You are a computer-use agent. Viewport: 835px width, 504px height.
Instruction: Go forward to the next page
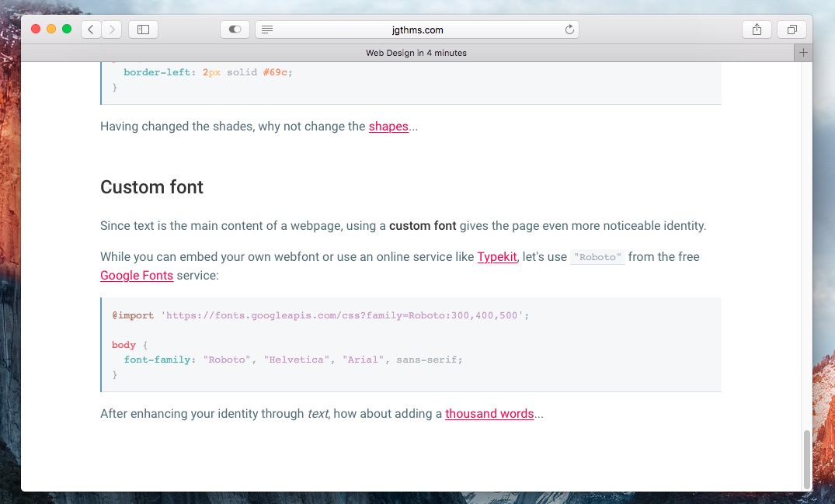112,30
